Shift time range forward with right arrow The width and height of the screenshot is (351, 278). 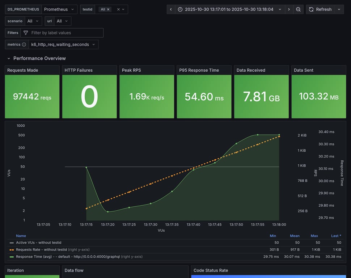(289, 9)
